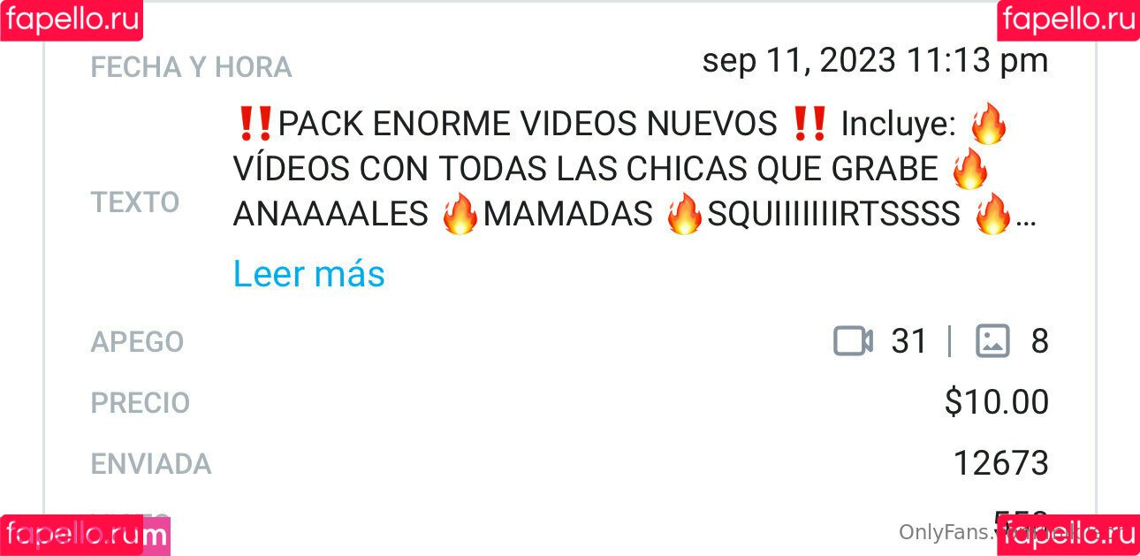This screenshot has height=556, width=1140.
Task: Click the video camera attachment icon
Action: (853, 341)
